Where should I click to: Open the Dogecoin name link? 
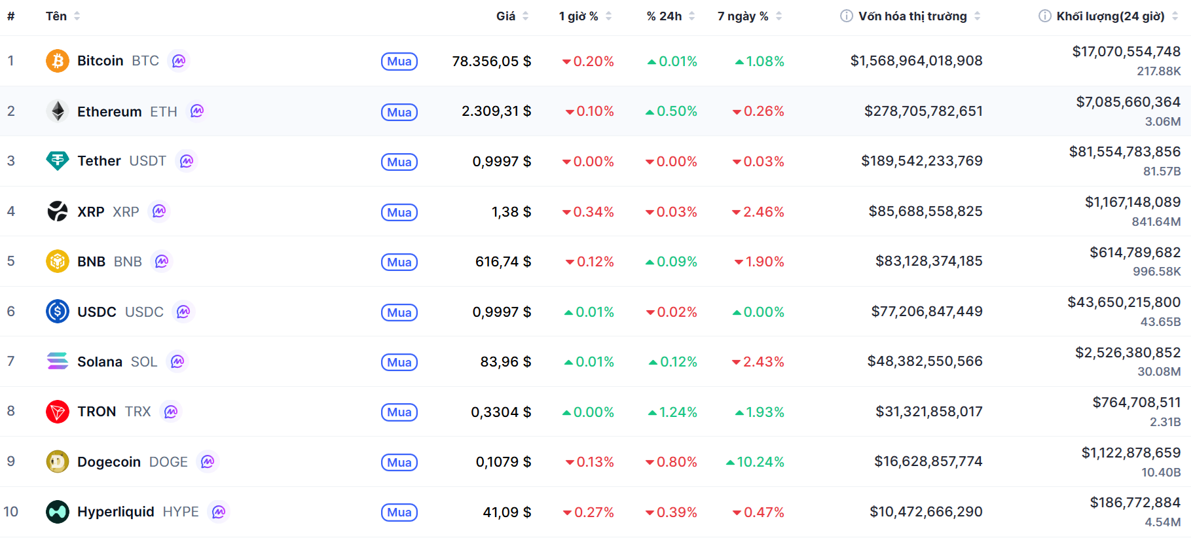(109, 461)
